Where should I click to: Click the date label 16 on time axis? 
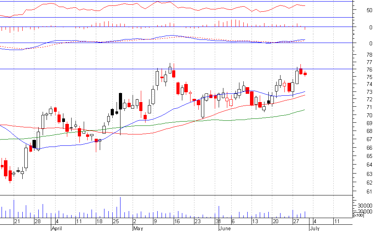[177, 222]
